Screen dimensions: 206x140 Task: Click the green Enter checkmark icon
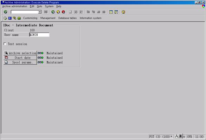[6, 12]
